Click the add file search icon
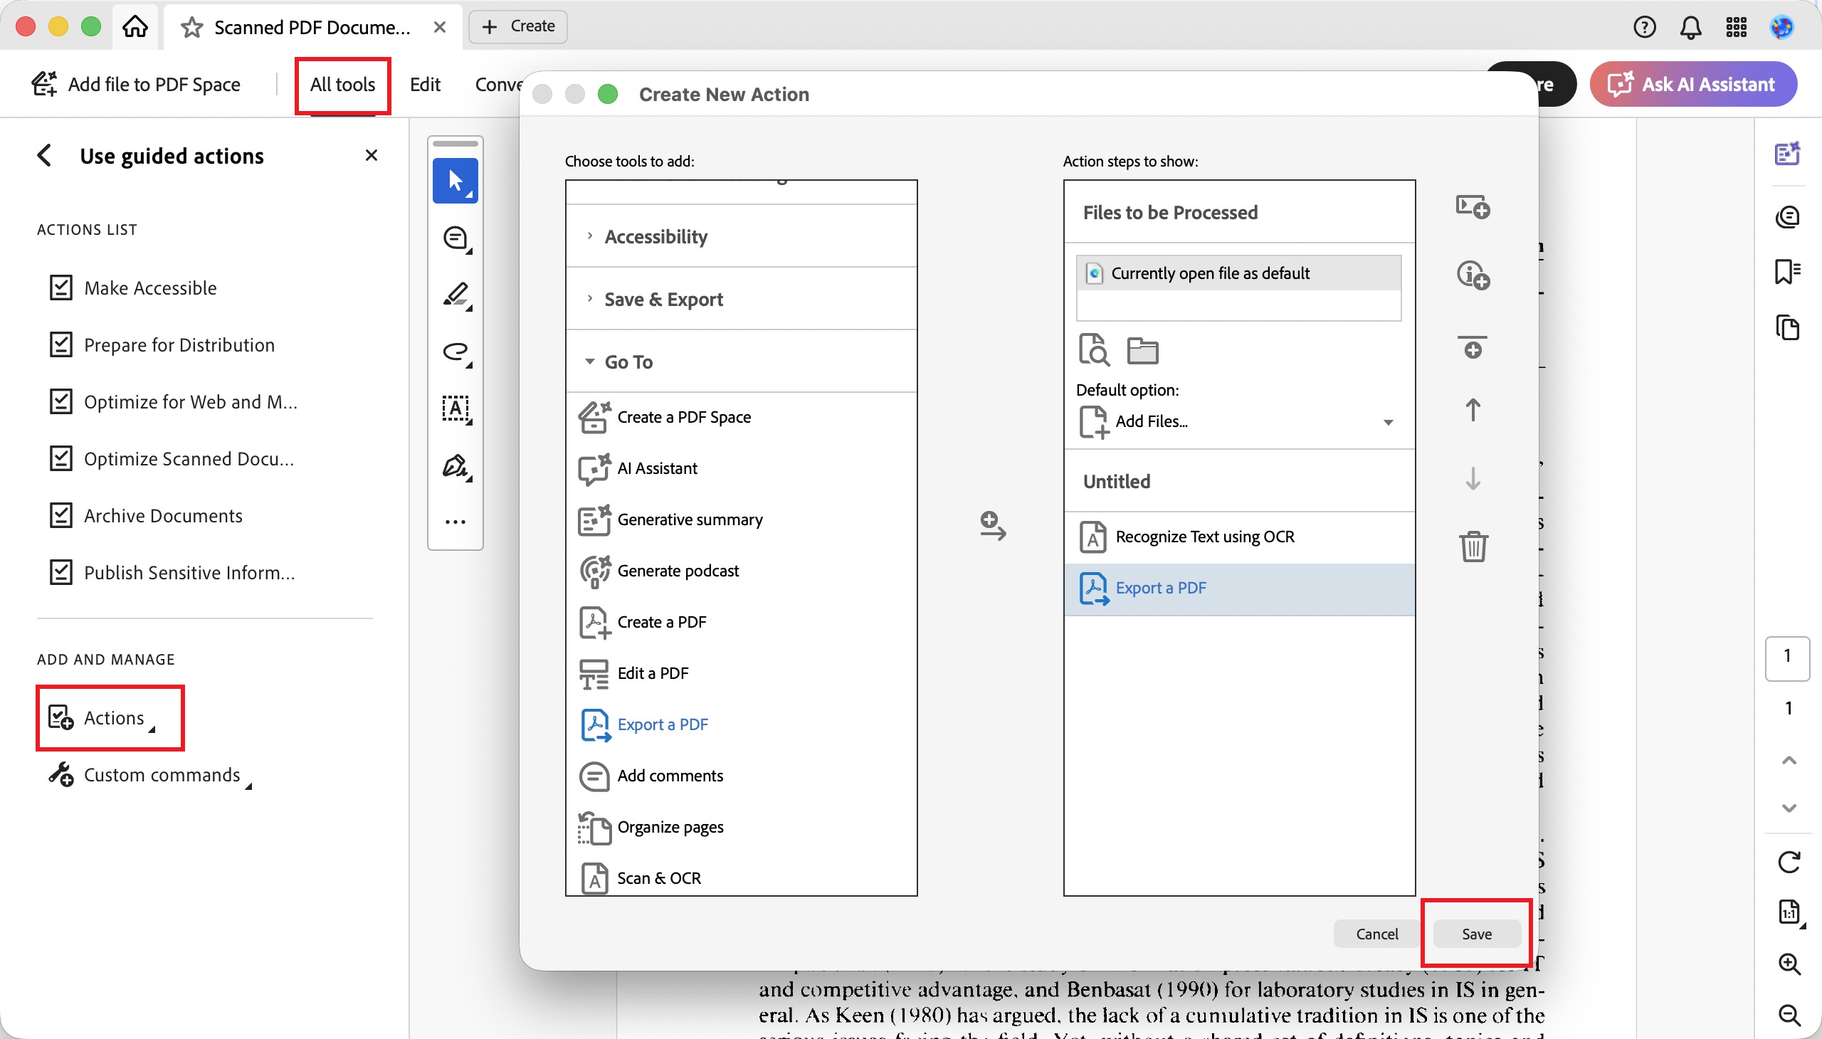This screenshot has width=1822, height=1039. [1093, 349]
